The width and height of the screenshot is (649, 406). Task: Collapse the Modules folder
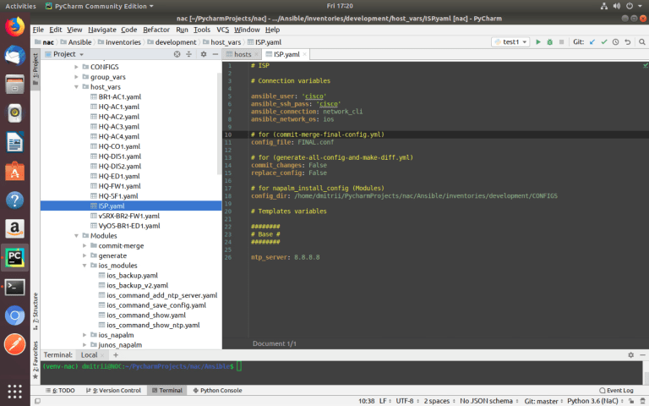pyautogui.click(x=76, y=236)
